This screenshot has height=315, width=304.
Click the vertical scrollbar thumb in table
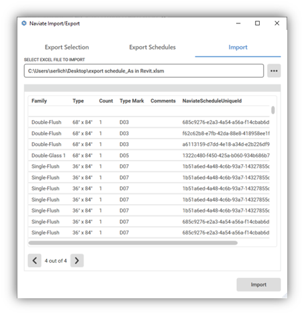coord(273,110)
